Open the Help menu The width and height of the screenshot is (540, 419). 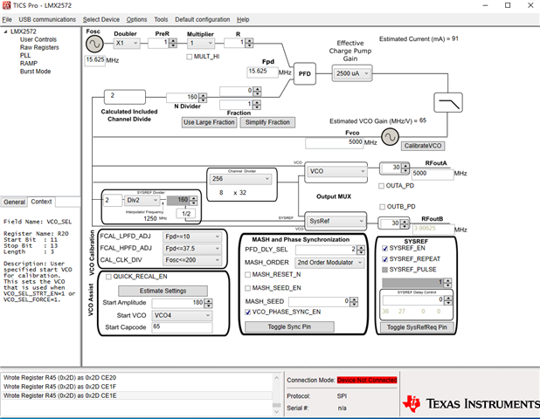243,19
